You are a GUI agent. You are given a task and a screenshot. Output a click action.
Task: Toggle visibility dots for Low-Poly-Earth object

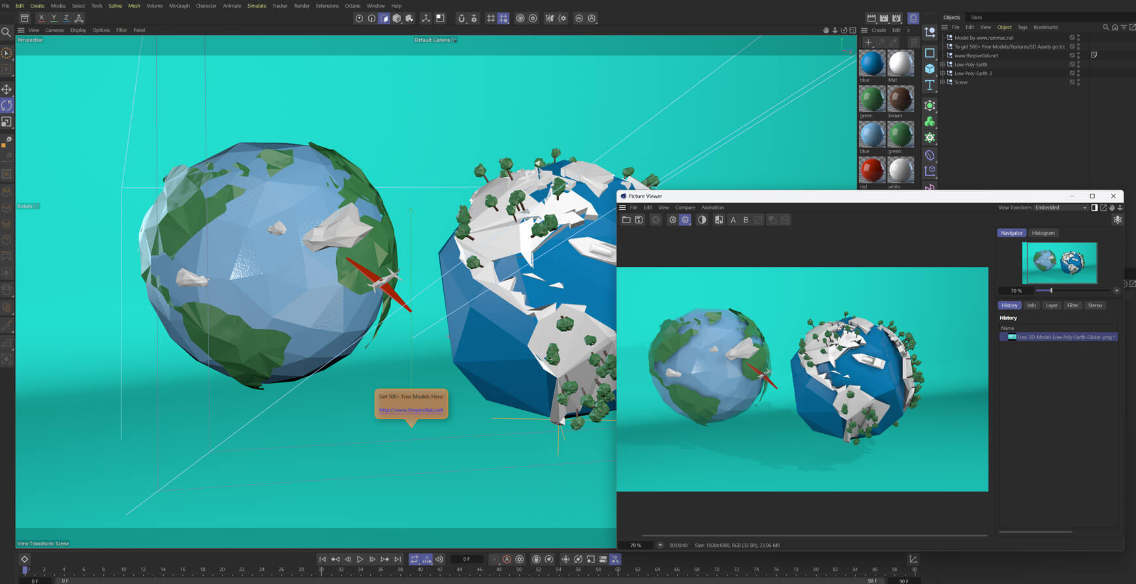[x=1078, y=65]
